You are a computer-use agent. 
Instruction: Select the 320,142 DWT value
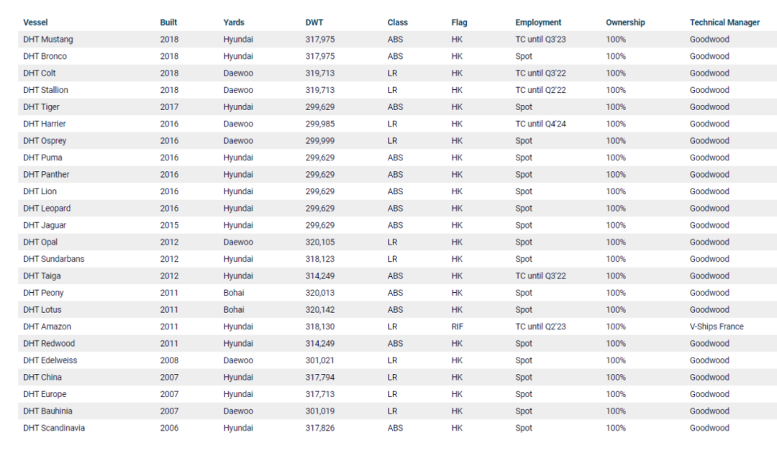click(x=320, y=310)
